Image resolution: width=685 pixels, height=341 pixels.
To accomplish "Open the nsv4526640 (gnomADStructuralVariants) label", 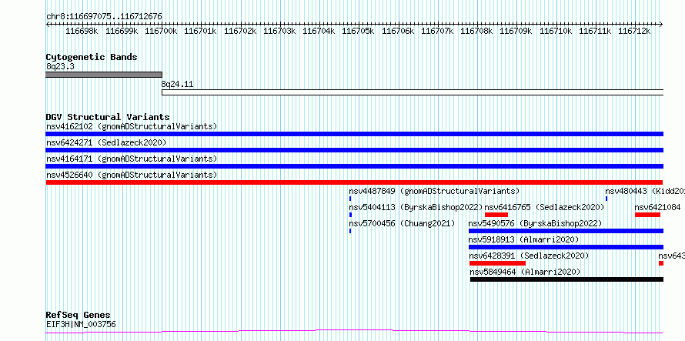I will (132, 175).
